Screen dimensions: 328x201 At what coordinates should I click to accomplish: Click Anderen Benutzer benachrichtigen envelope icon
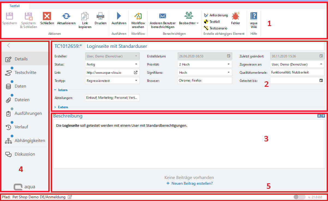pyautogui.click(x=163, y=16)
